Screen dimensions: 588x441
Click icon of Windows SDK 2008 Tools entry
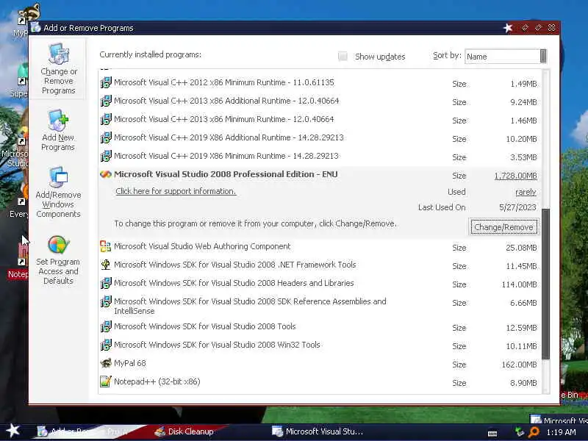click(x=106, y=326)
